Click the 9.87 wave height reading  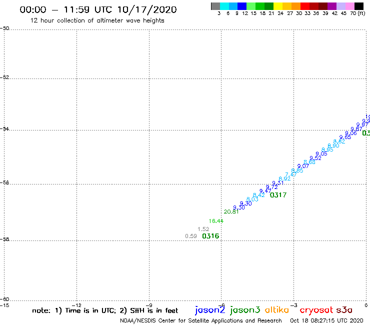click(356, 129)
